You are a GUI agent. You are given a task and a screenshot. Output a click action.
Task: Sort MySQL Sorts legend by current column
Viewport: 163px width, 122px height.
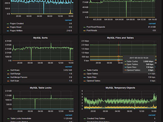(x=69, y=67)
